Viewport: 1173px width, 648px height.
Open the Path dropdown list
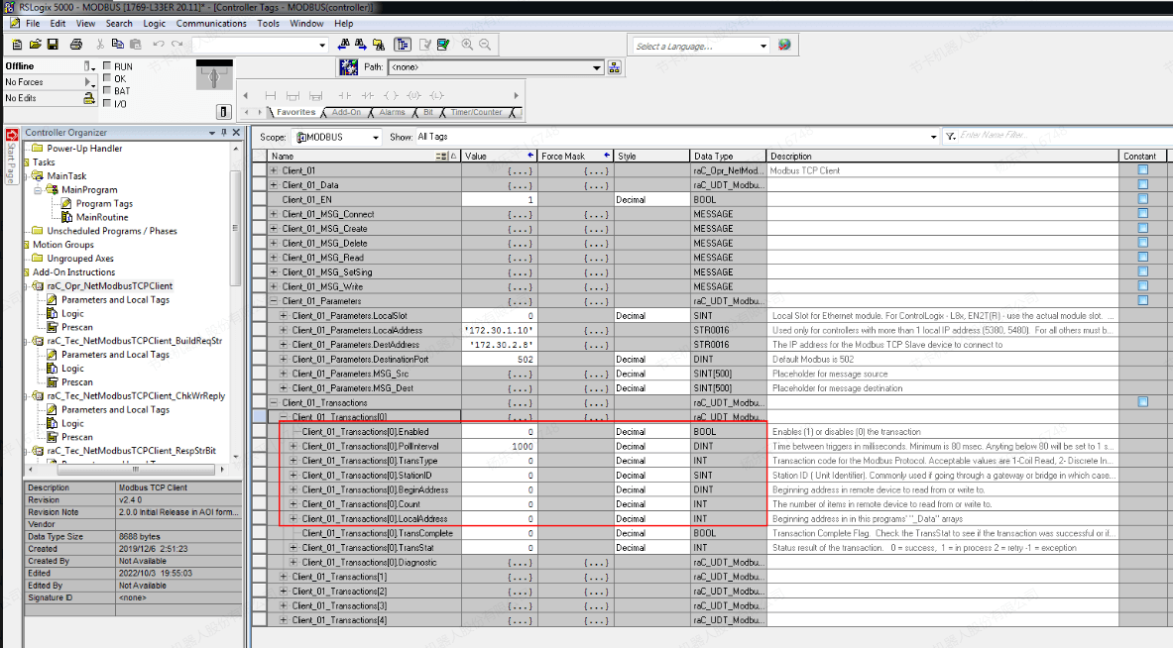(x=597, y=67)
